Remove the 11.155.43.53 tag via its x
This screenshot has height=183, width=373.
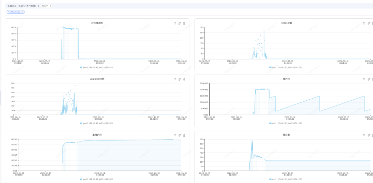pyautogui.click(x=22, y=12)
